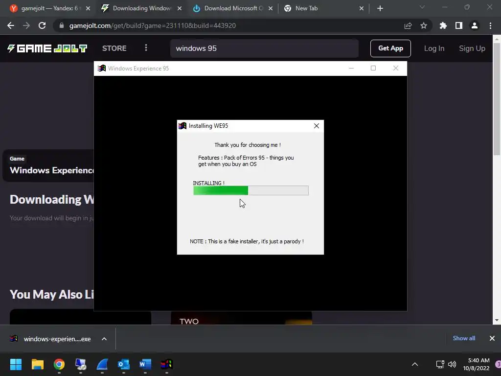Click the fake installer NOTE text
This screenshot has height=376, width=501.
click(x=247, y=241)
